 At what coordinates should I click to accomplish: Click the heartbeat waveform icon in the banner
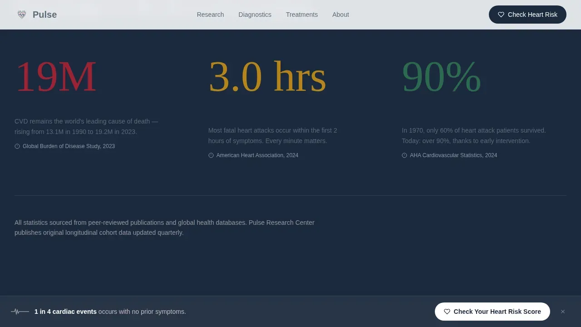click(20, 312)
